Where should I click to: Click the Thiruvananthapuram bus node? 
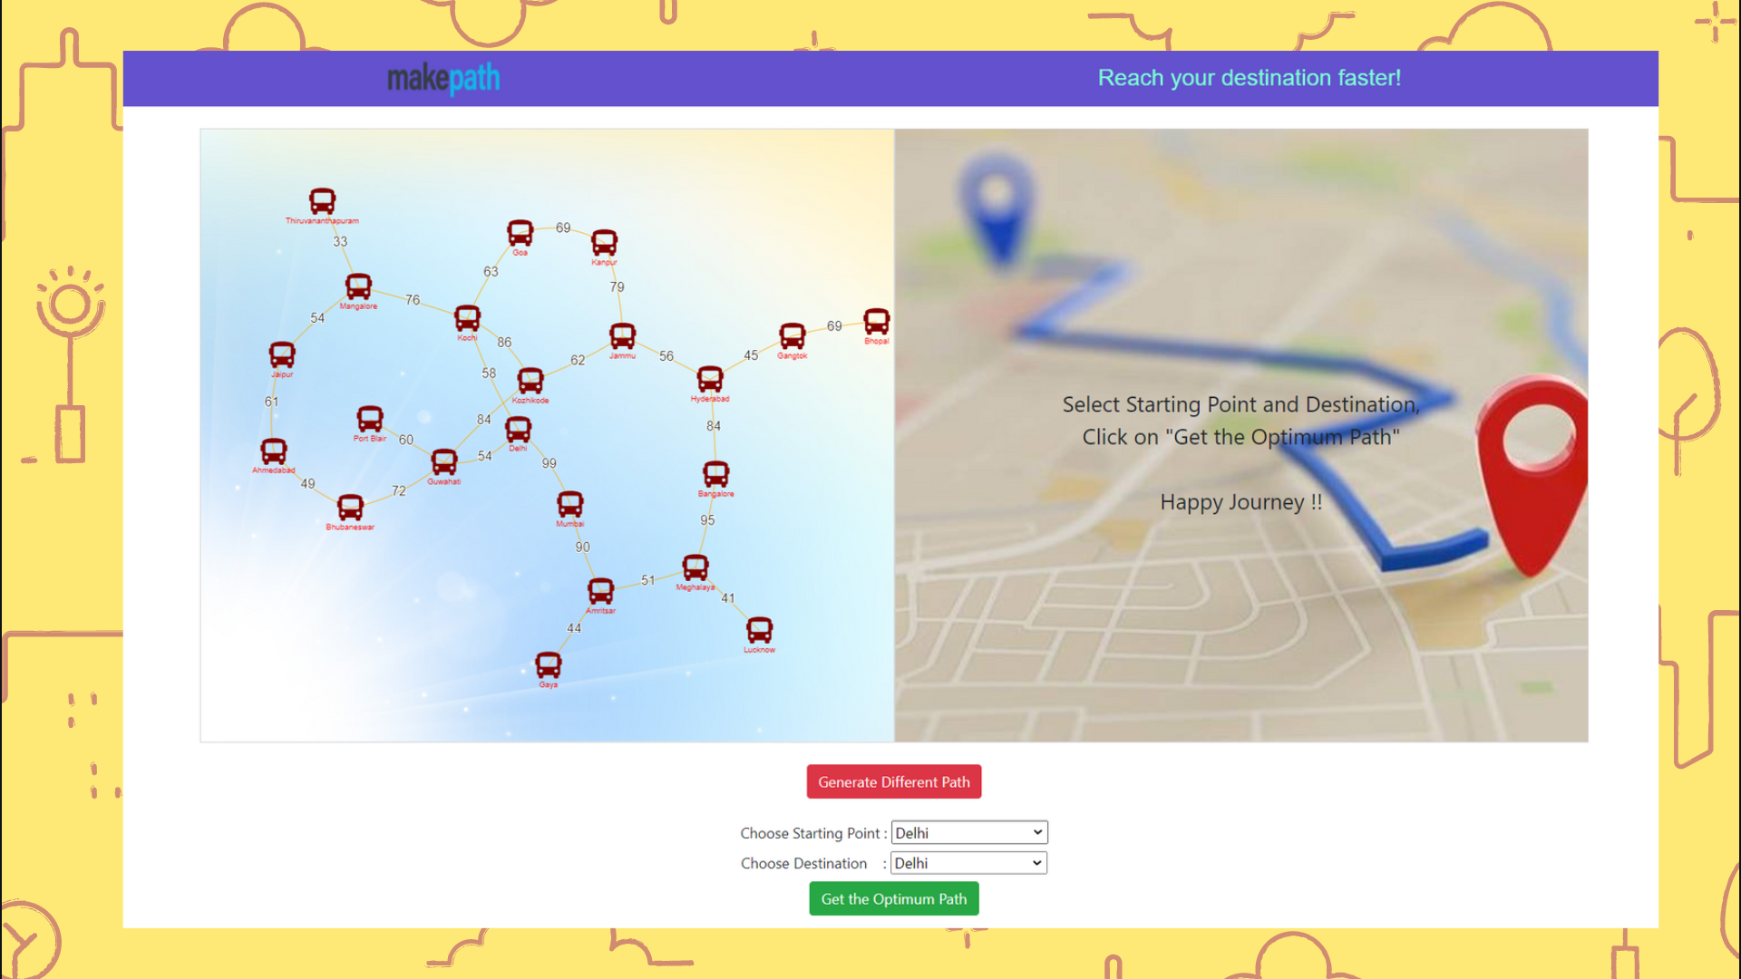tap(322, 200)
